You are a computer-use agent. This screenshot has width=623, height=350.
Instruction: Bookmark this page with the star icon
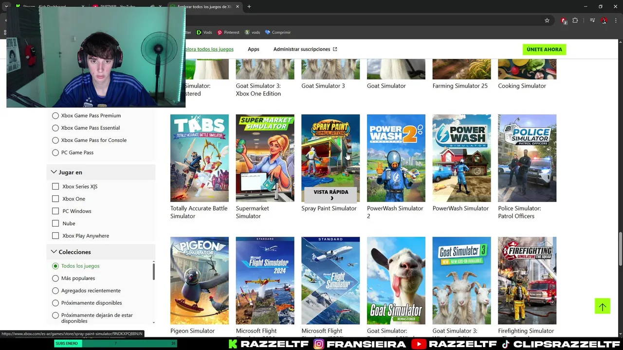point(547,20)
